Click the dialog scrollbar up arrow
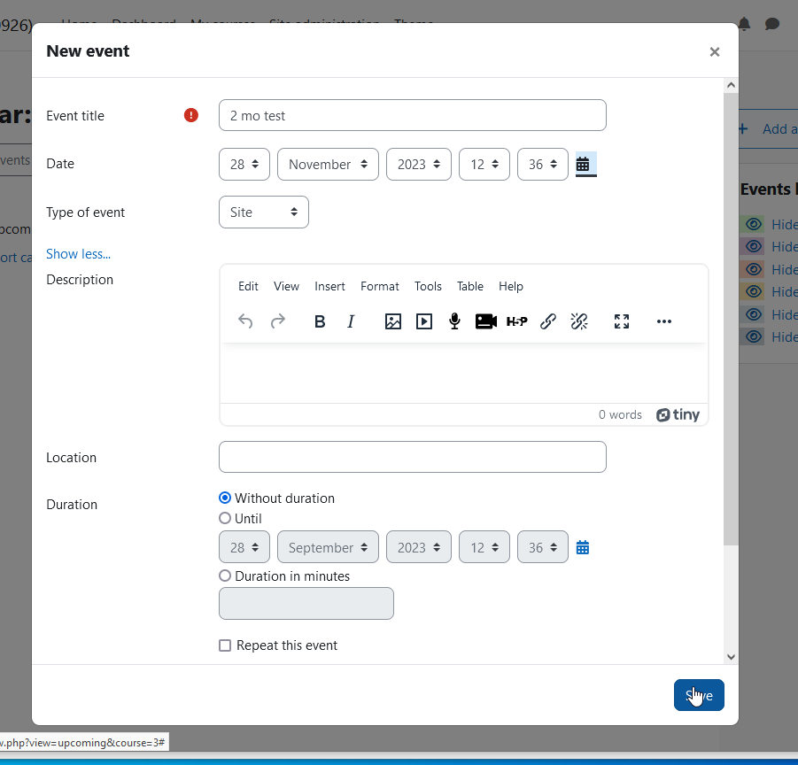This screenshot has height=765, width=798. [731, 86]
